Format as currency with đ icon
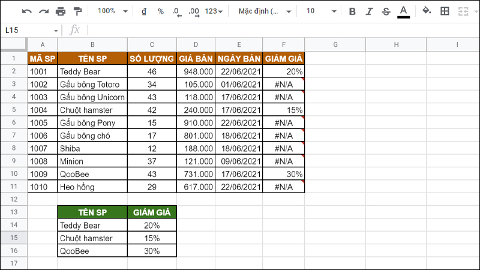 144,11
